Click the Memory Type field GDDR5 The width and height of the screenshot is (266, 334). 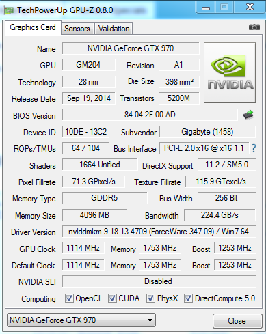click(105, 198)
